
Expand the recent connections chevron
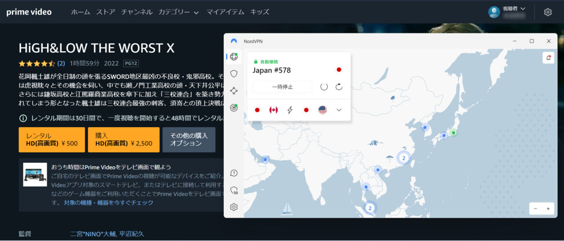pyautogui.click(x=339, y=110)
